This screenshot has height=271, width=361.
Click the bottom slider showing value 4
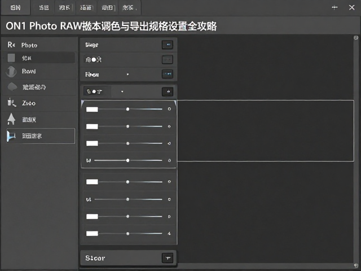pyautogui.click(x=128, y=234)
